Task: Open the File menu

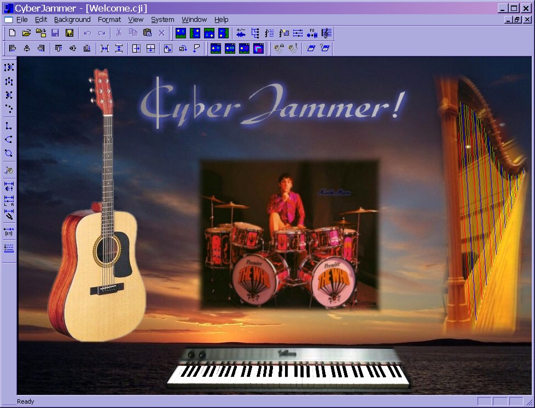Action: tap(22, 20)
